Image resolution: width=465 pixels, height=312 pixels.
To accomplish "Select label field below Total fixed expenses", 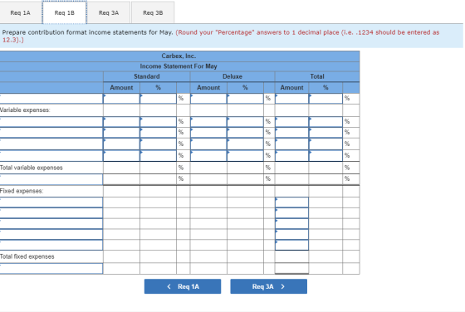I will pyautogui.click(x=51, y=269).
